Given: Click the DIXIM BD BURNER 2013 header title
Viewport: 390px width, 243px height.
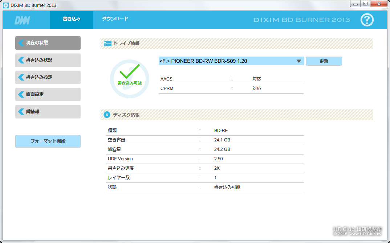Looking at the screenshot, I should pos(301,20).
